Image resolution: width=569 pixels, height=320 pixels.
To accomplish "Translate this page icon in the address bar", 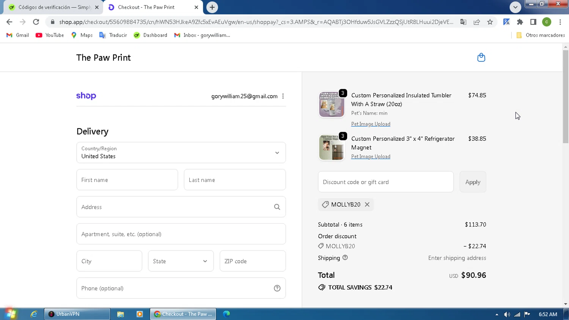I will [463, 22].
